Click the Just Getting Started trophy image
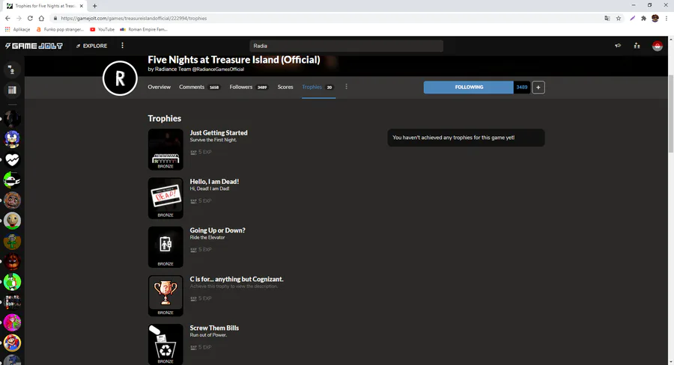Screen dimensions: 674x365 [x=166, y=150]
